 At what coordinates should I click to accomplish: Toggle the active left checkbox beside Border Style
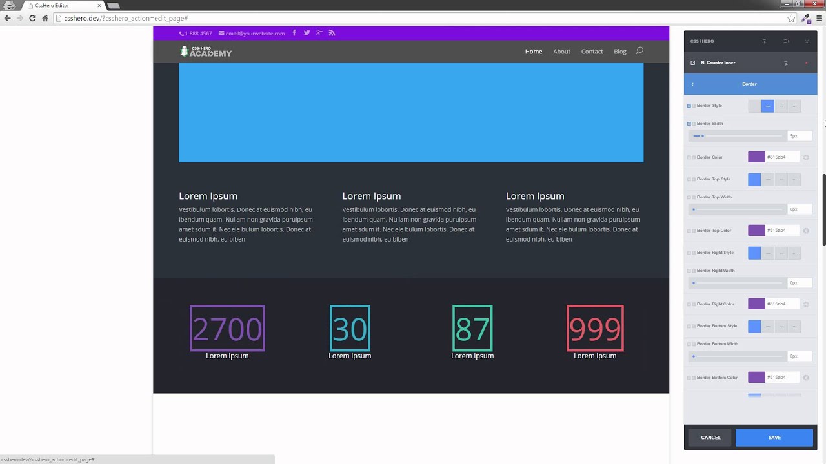click(x=689, y=106)
